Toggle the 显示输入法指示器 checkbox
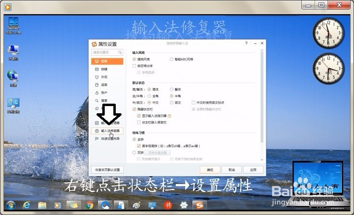Screen dimensions: 354x215 point(139,116)
